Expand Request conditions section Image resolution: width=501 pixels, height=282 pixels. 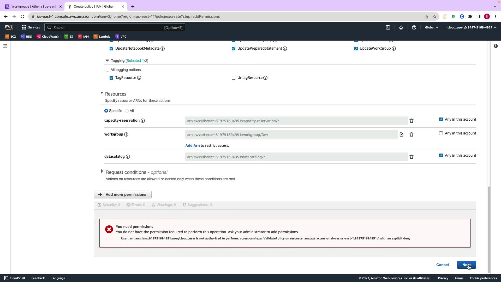tap(102, 171)
